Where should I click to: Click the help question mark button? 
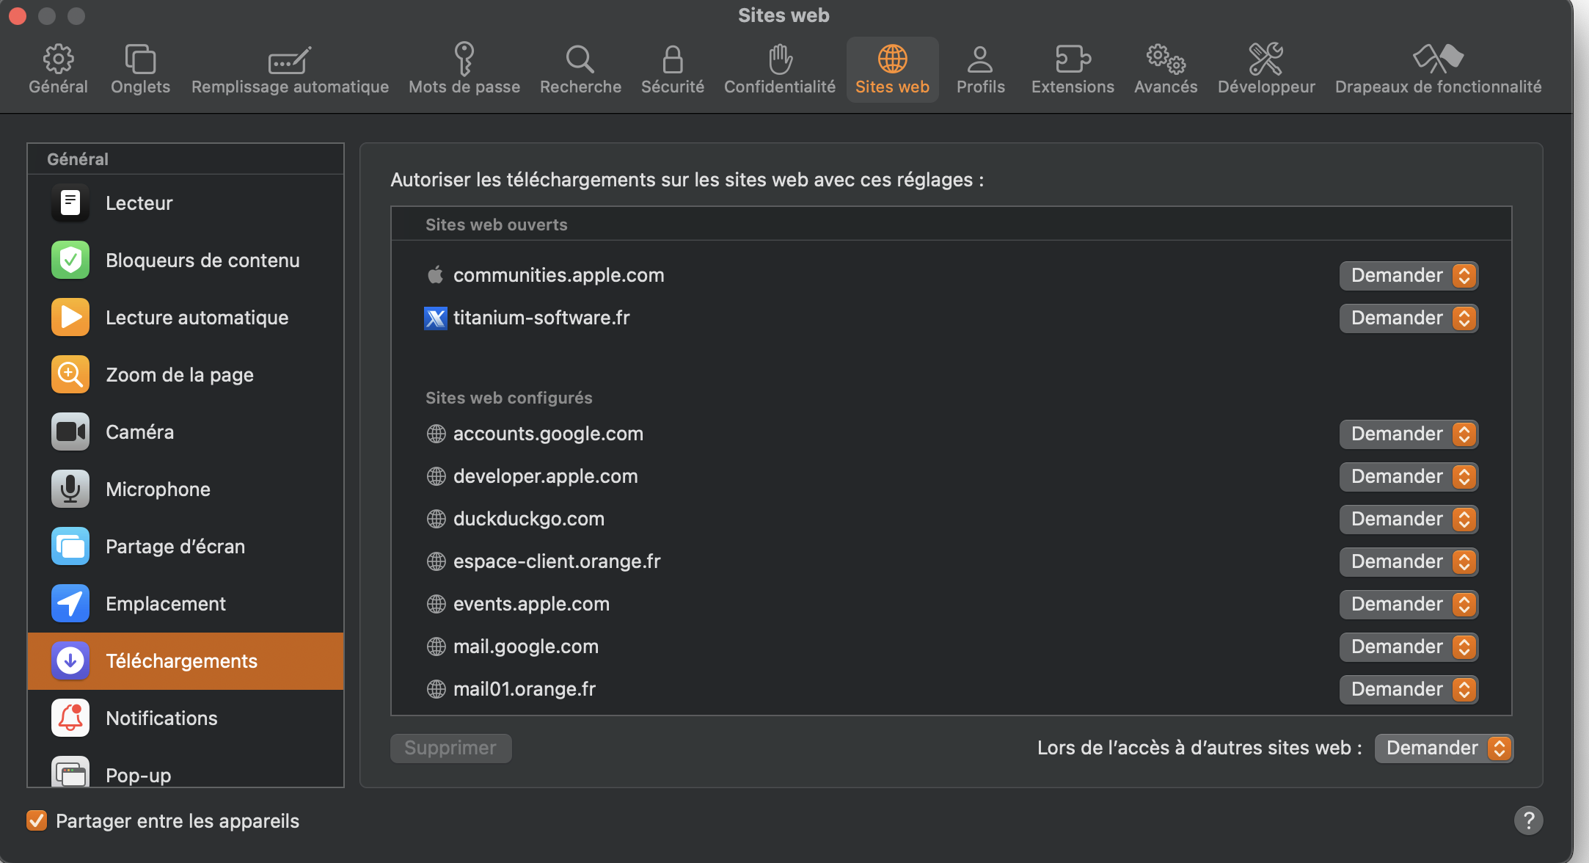pos(1528,820)
